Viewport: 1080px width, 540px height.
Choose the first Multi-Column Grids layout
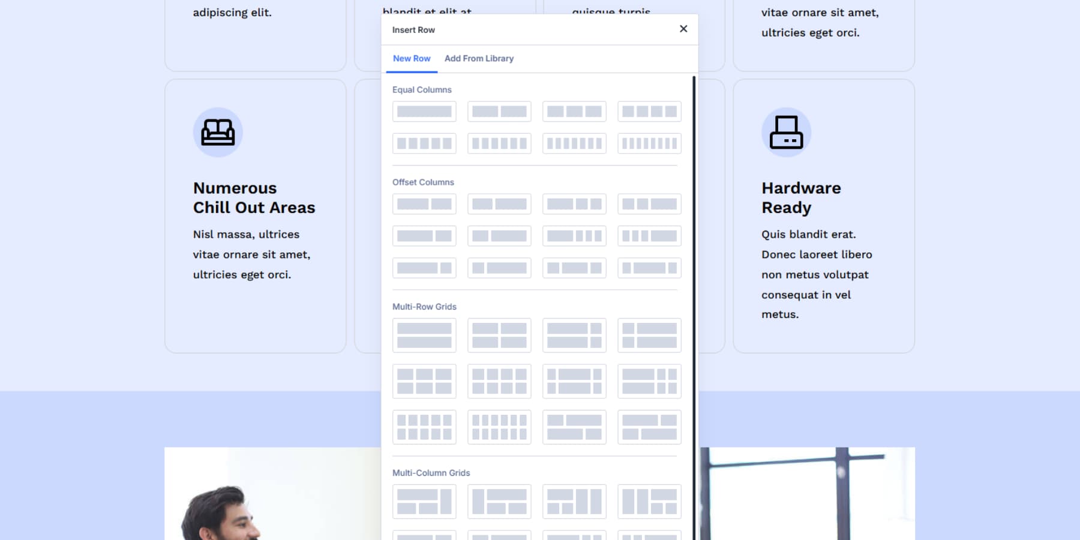pos(424,501)
